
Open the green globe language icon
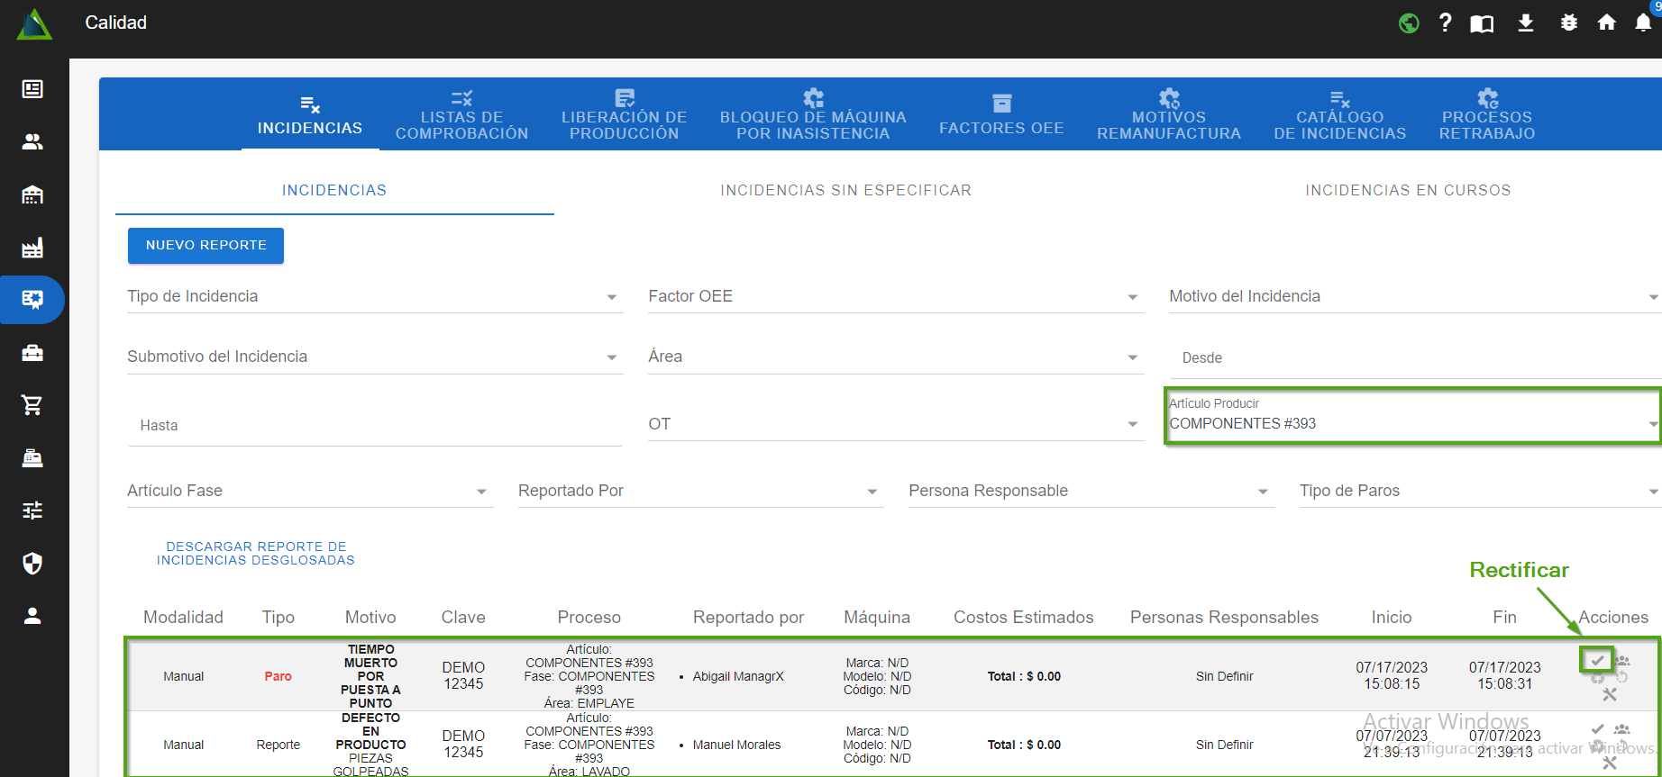tap(1409, 23)
